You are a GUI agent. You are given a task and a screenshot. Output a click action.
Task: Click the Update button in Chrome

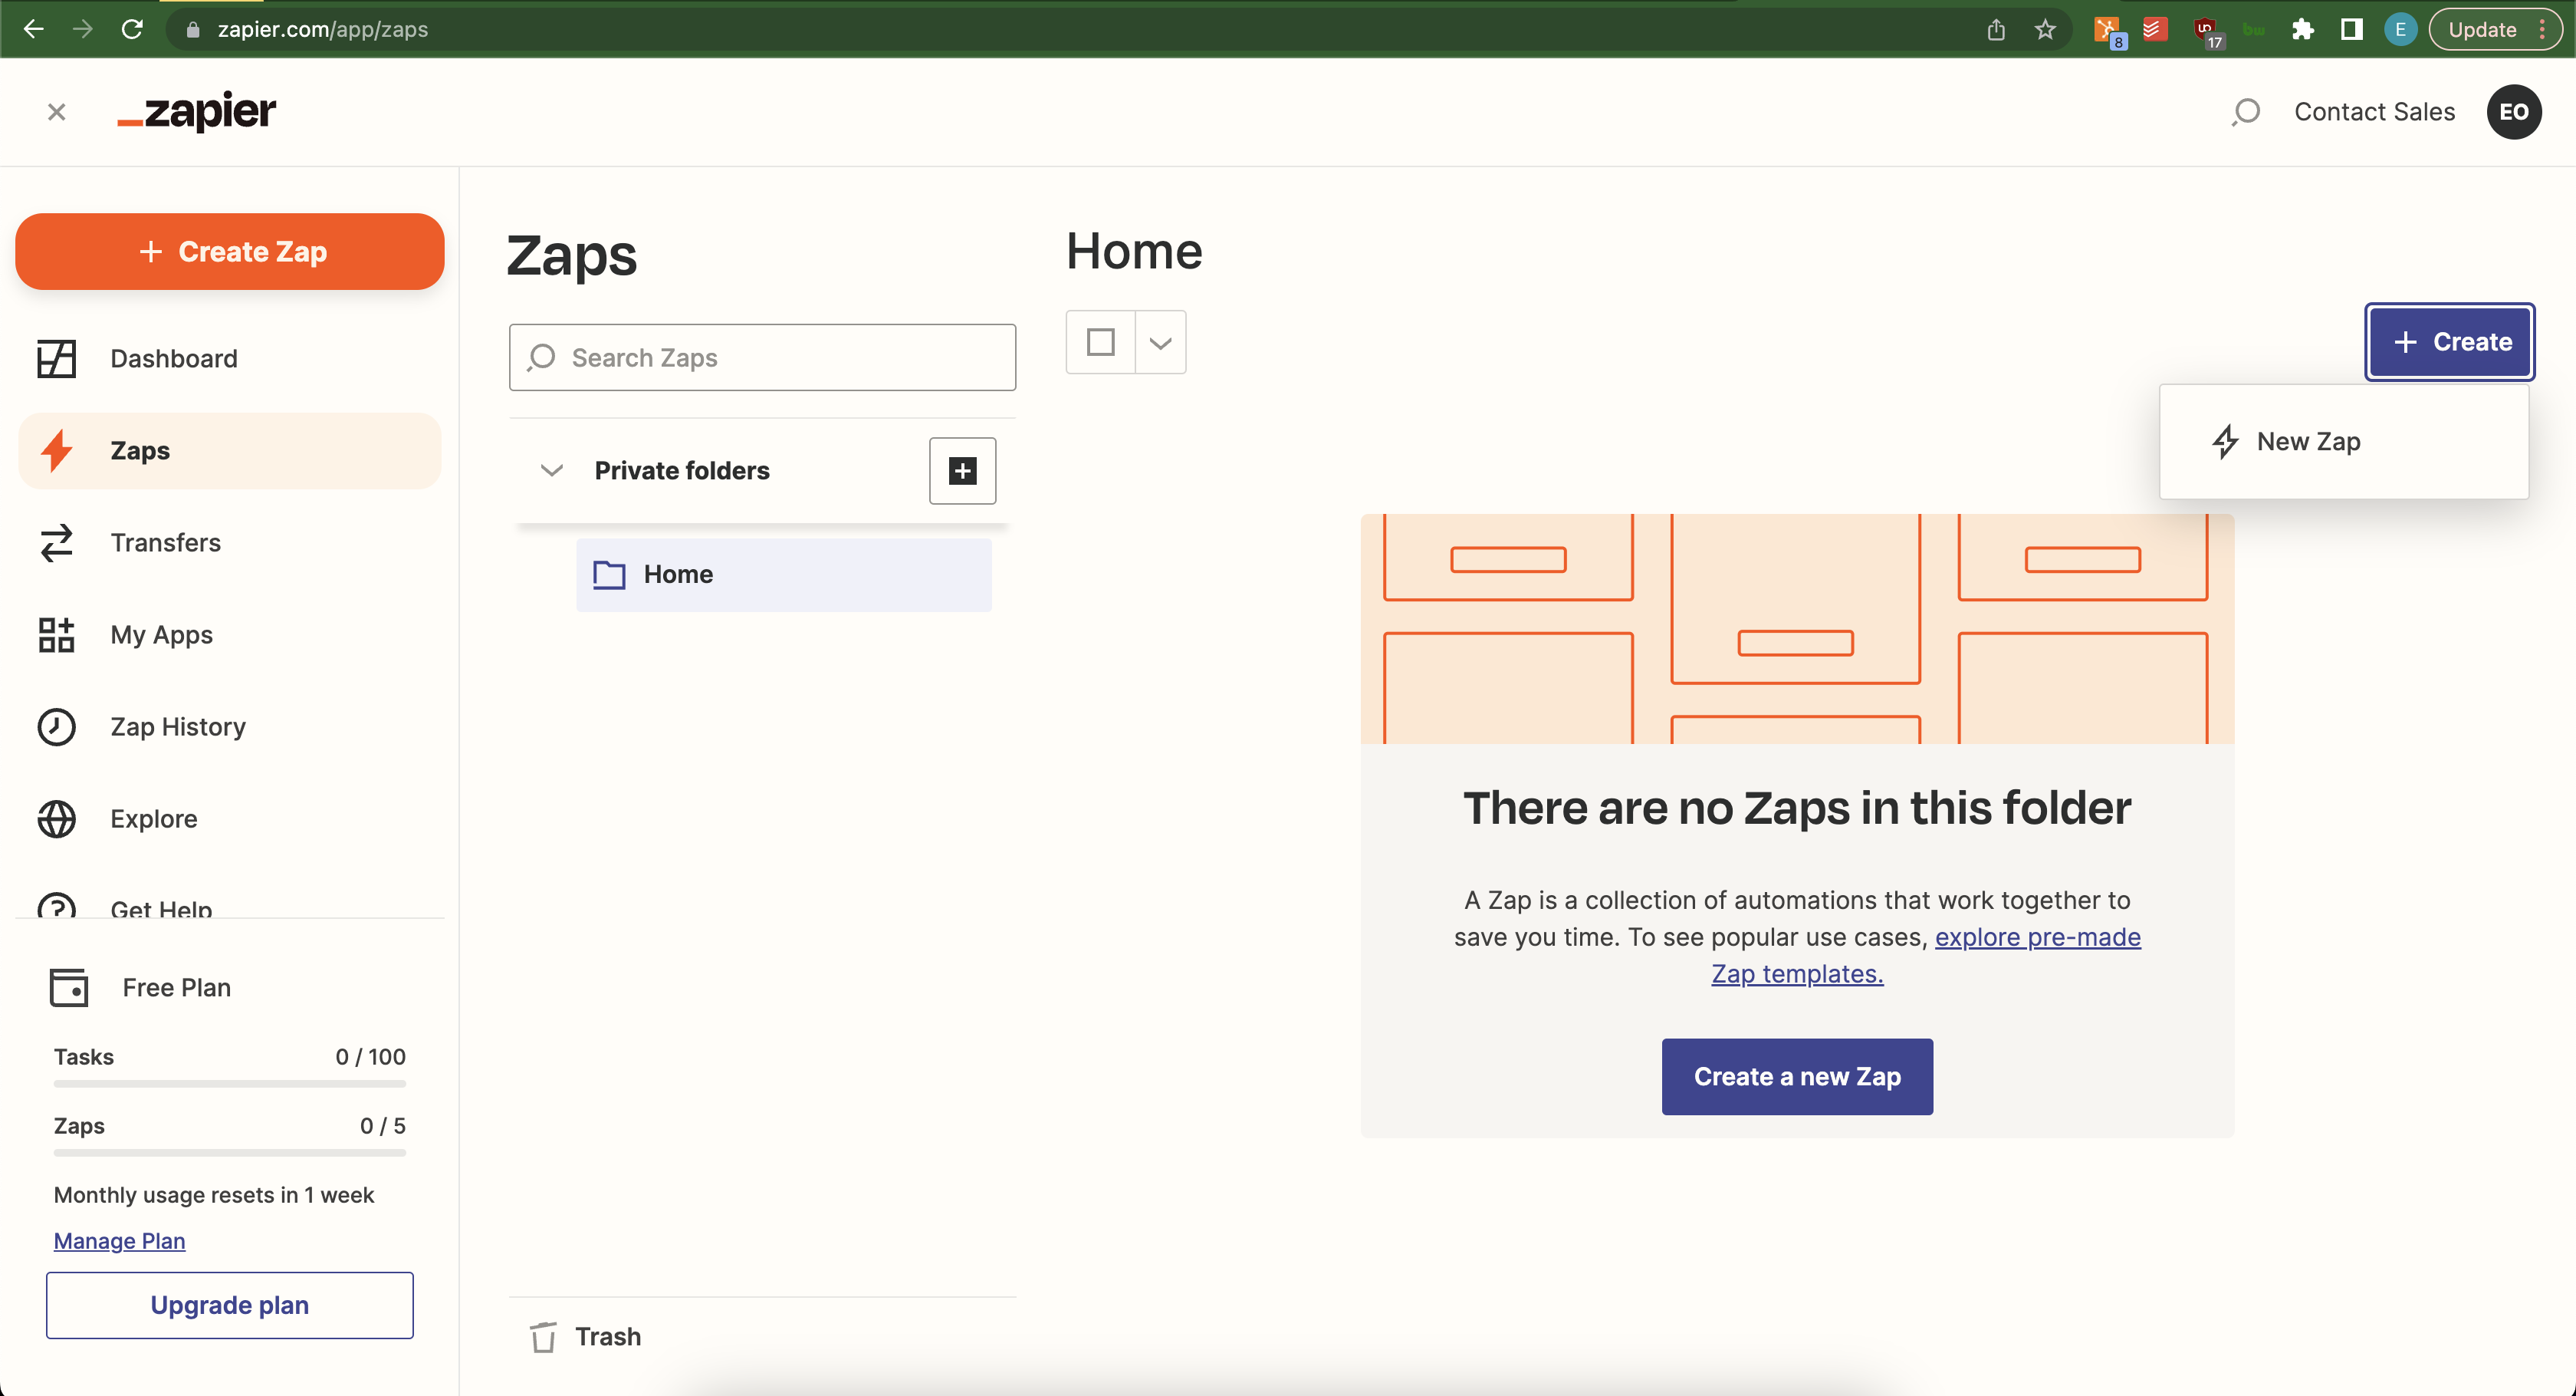pyautogui.click(x=2481, y=29)
